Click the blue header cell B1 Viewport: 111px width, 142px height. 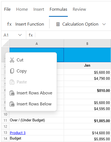pos(87,55)
